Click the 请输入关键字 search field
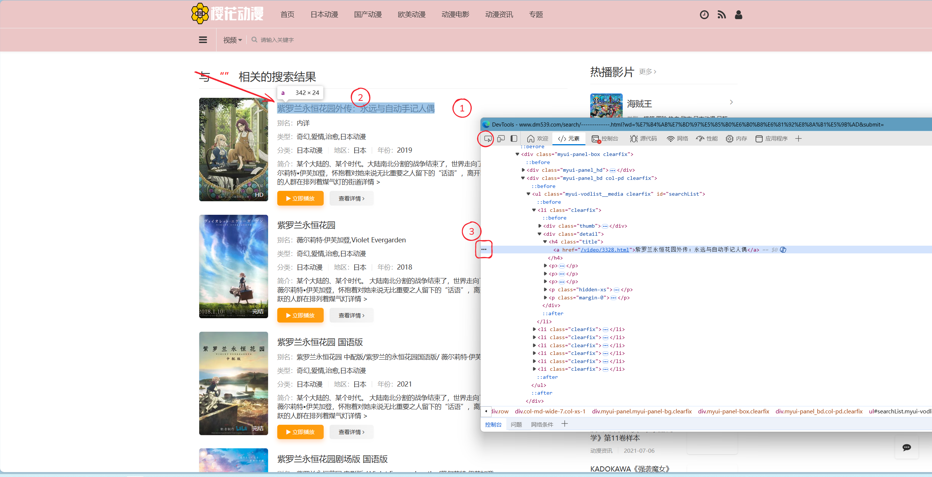The height and width of the screenshot is (477, 932). tap(277, 40)
